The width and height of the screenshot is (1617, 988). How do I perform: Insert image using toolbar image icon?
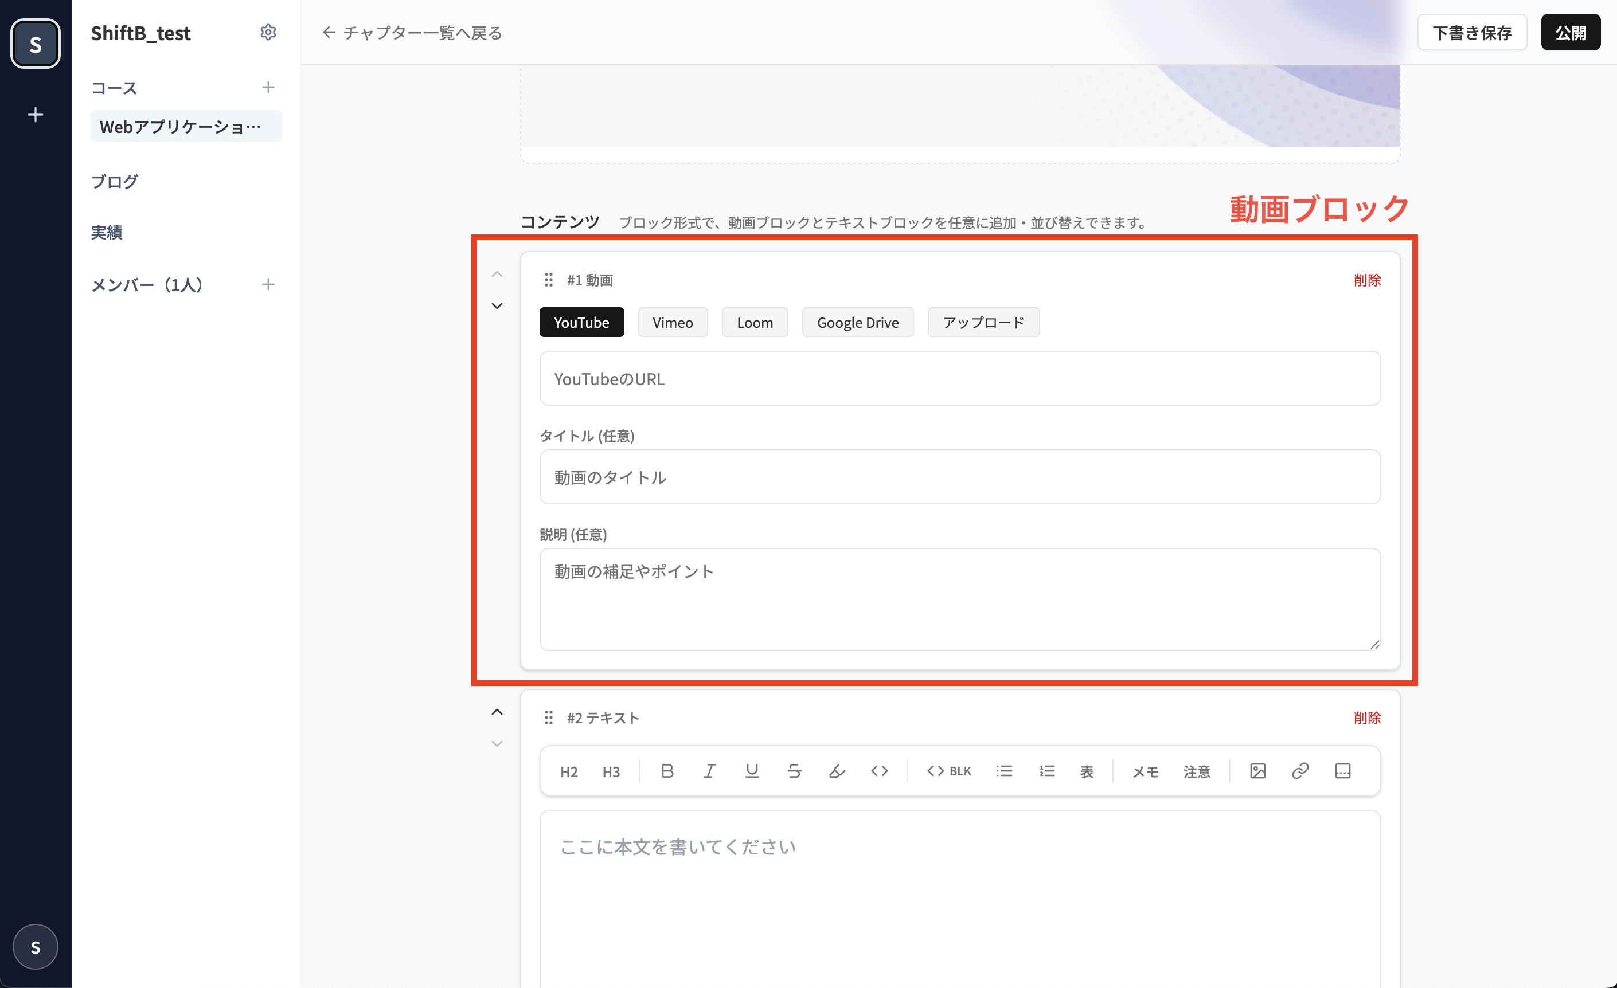(x=1257, y=771)
